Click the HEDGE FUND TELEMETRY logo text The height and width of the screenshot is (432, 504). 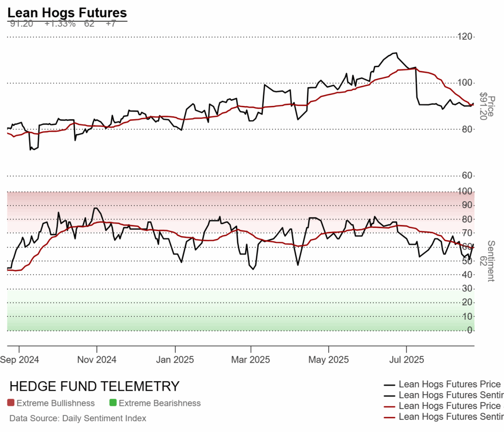pos(94,386)
